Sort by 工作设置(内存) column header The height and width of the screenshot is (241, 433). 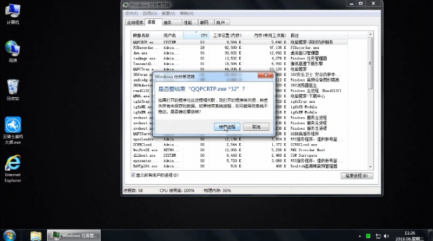226,35
